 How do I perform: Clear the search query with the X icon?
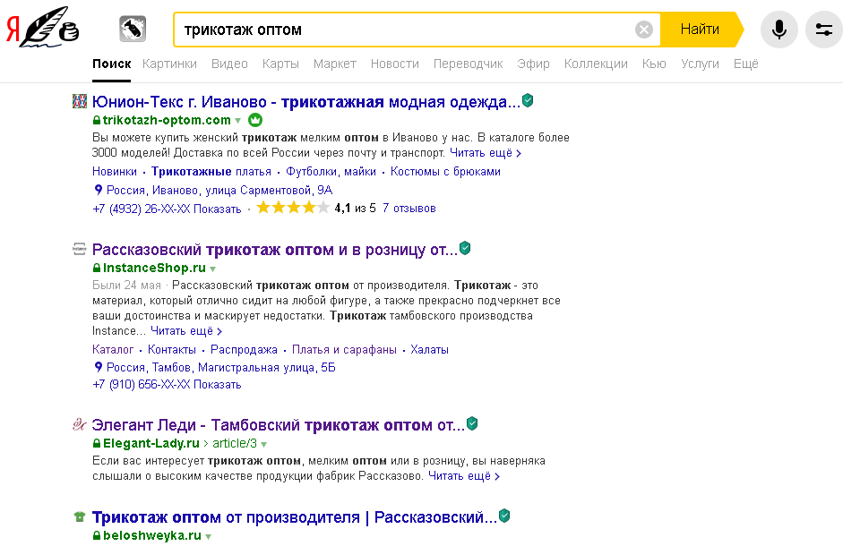[x=643, y=29]
